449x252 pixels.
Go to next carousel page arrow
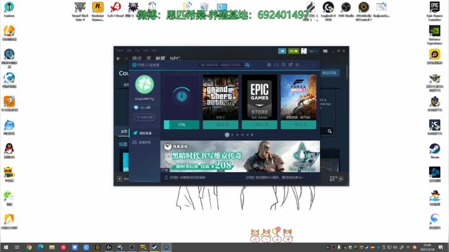(252, 135)
